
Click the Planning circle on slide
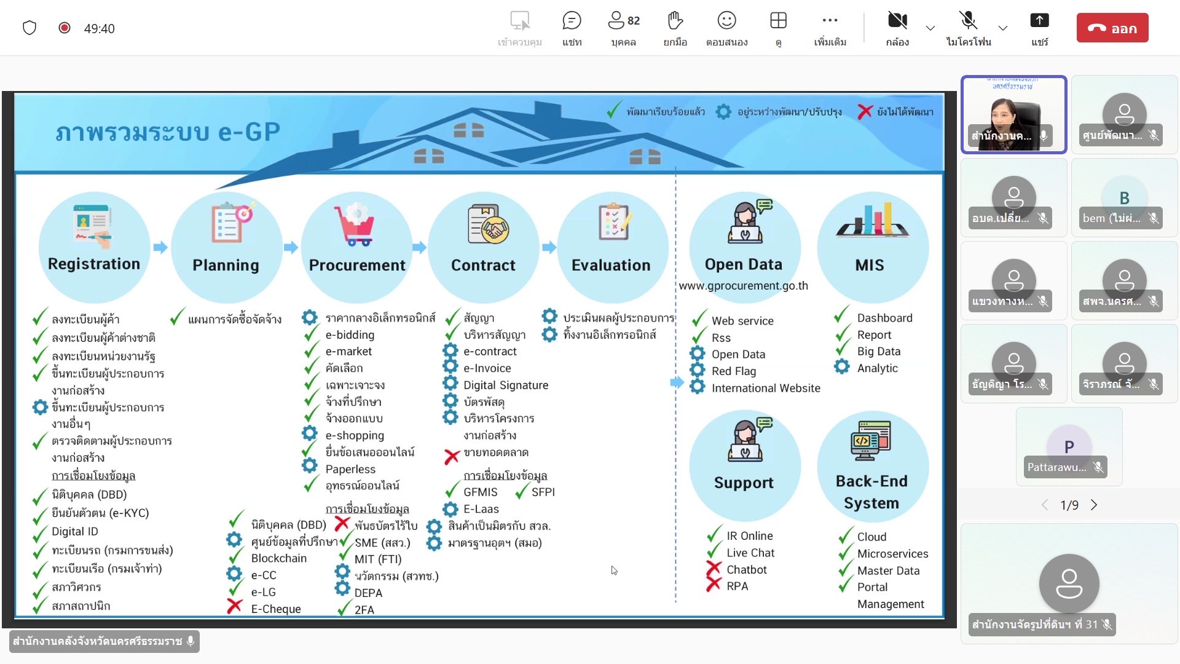pyautogui.click(x=226, y=247)
